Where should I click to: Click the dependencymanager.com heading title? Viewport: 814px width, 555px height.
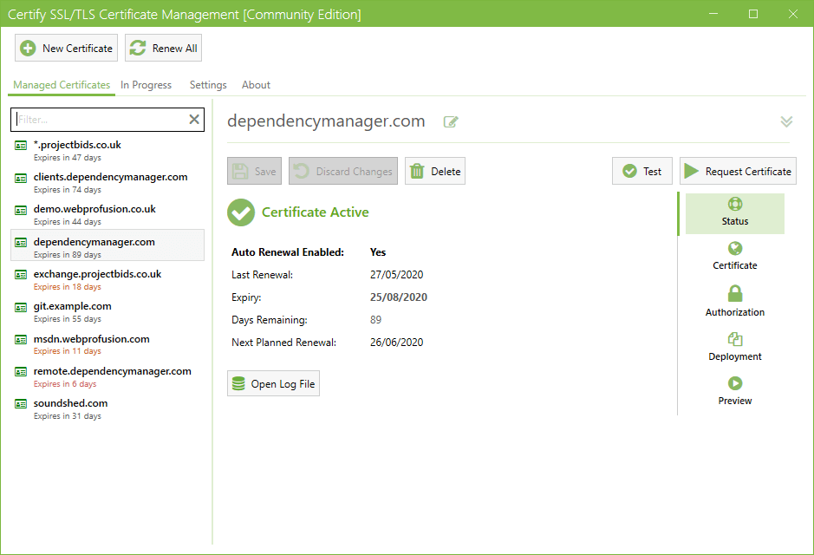point(326,121)
